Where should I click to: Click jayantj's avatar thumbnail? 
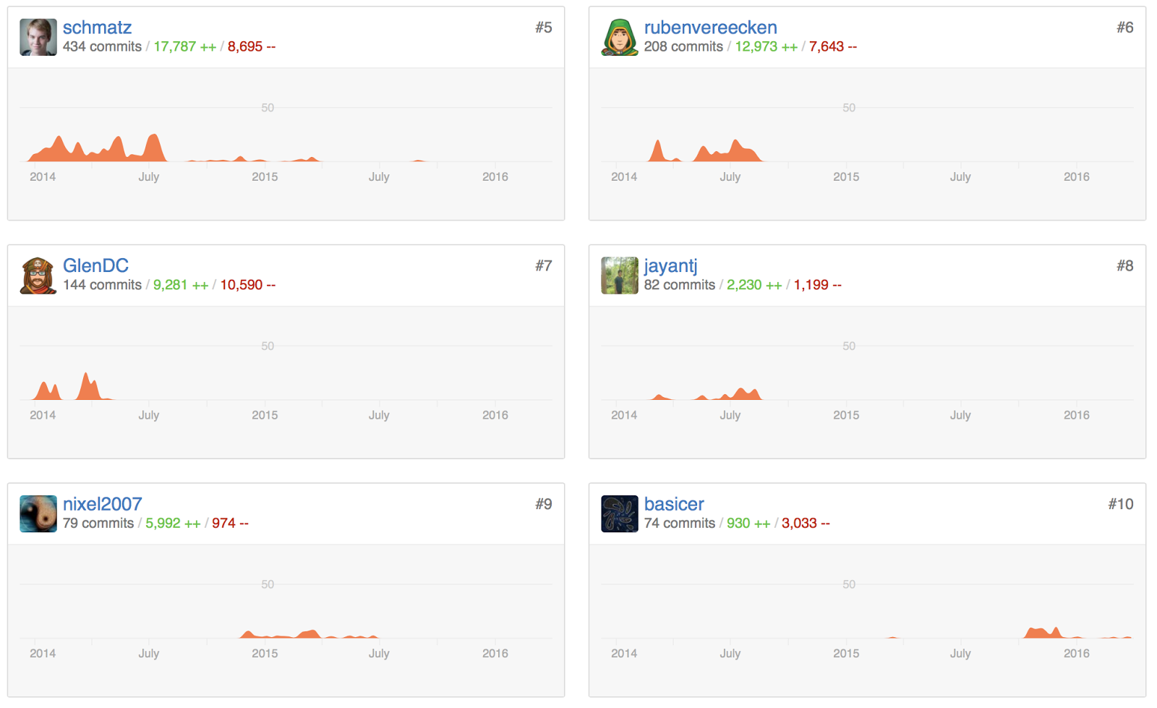[619, 276]
